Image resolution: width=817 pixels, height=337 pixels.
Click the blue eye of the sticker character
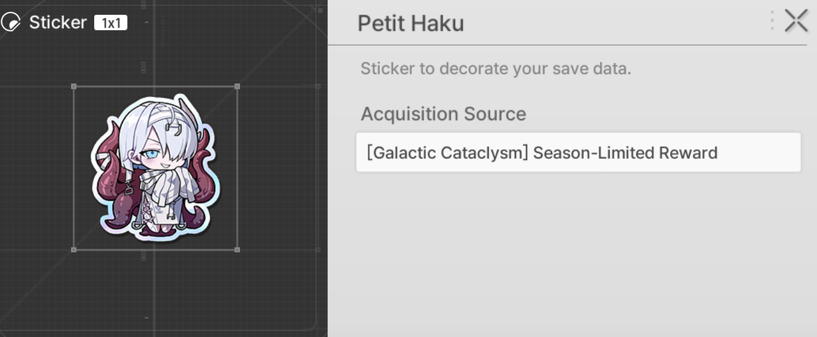point(150,155)
